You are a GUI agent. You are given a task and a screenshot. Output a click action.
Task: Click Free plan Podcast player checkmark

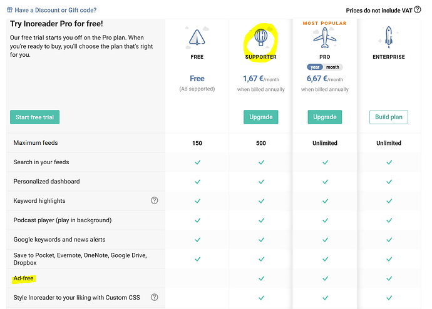197,220
